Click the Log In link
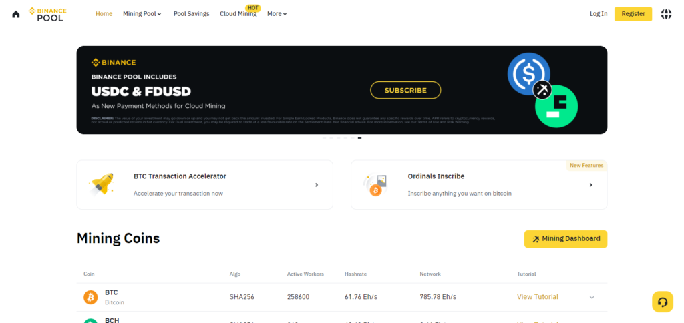 (598, 14)
